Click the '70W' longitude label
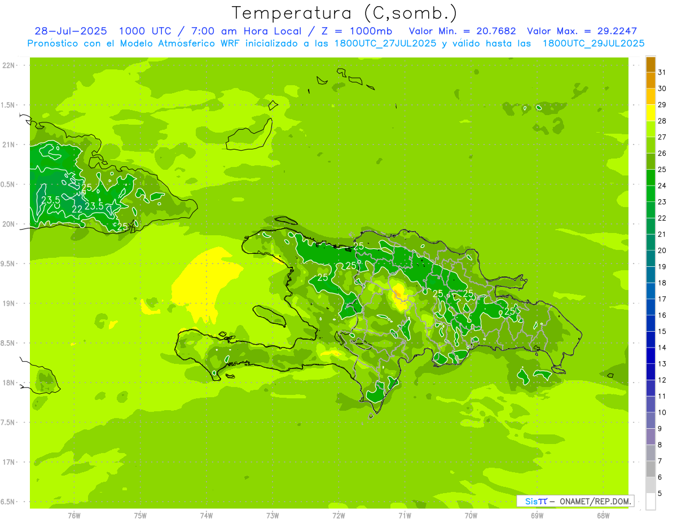 coord(471,515)
